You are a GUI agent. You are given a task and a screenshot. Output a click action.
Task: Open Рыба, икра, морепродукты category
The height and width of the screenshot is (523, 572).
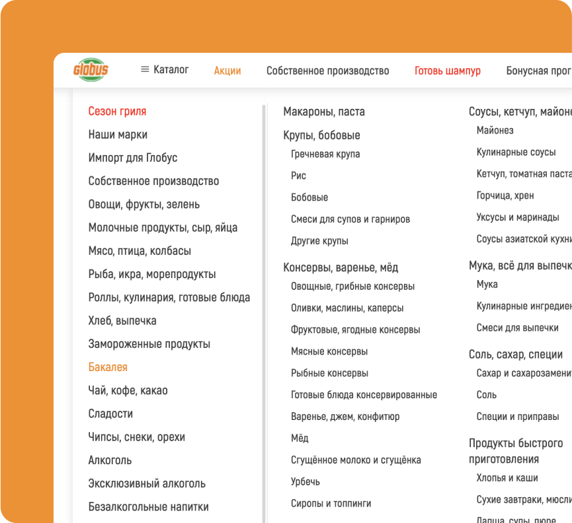(151, 274)
